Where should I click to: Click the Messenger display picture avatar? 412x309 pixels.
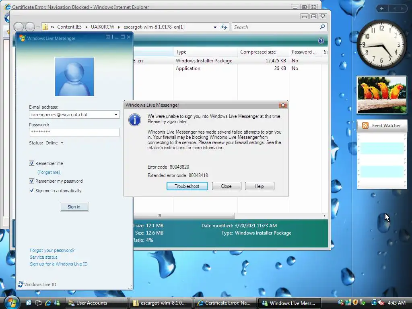[x=74, y=77]
